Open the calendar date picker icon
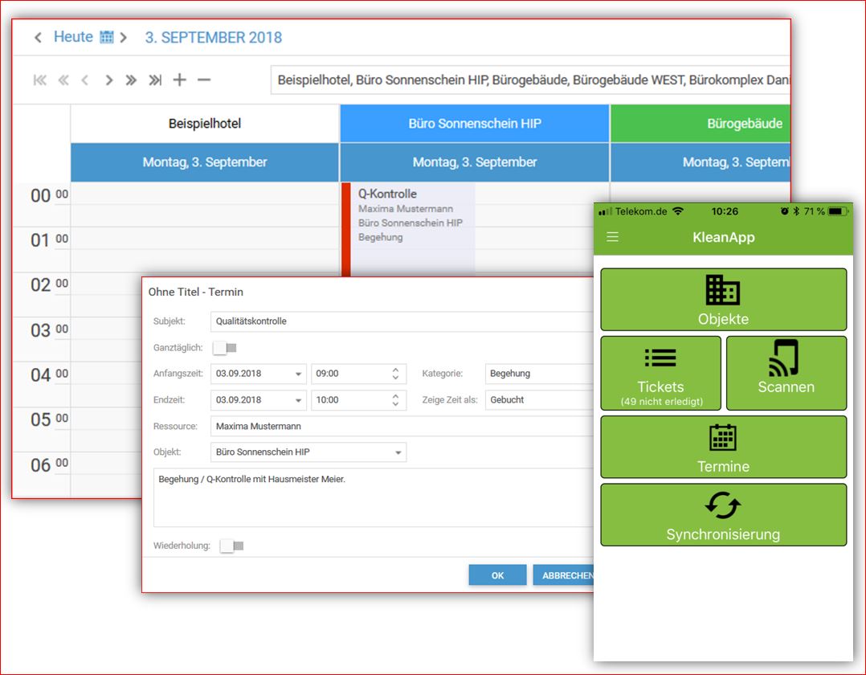The width and height of the screenshot is (866, 675). click(107, 37)
